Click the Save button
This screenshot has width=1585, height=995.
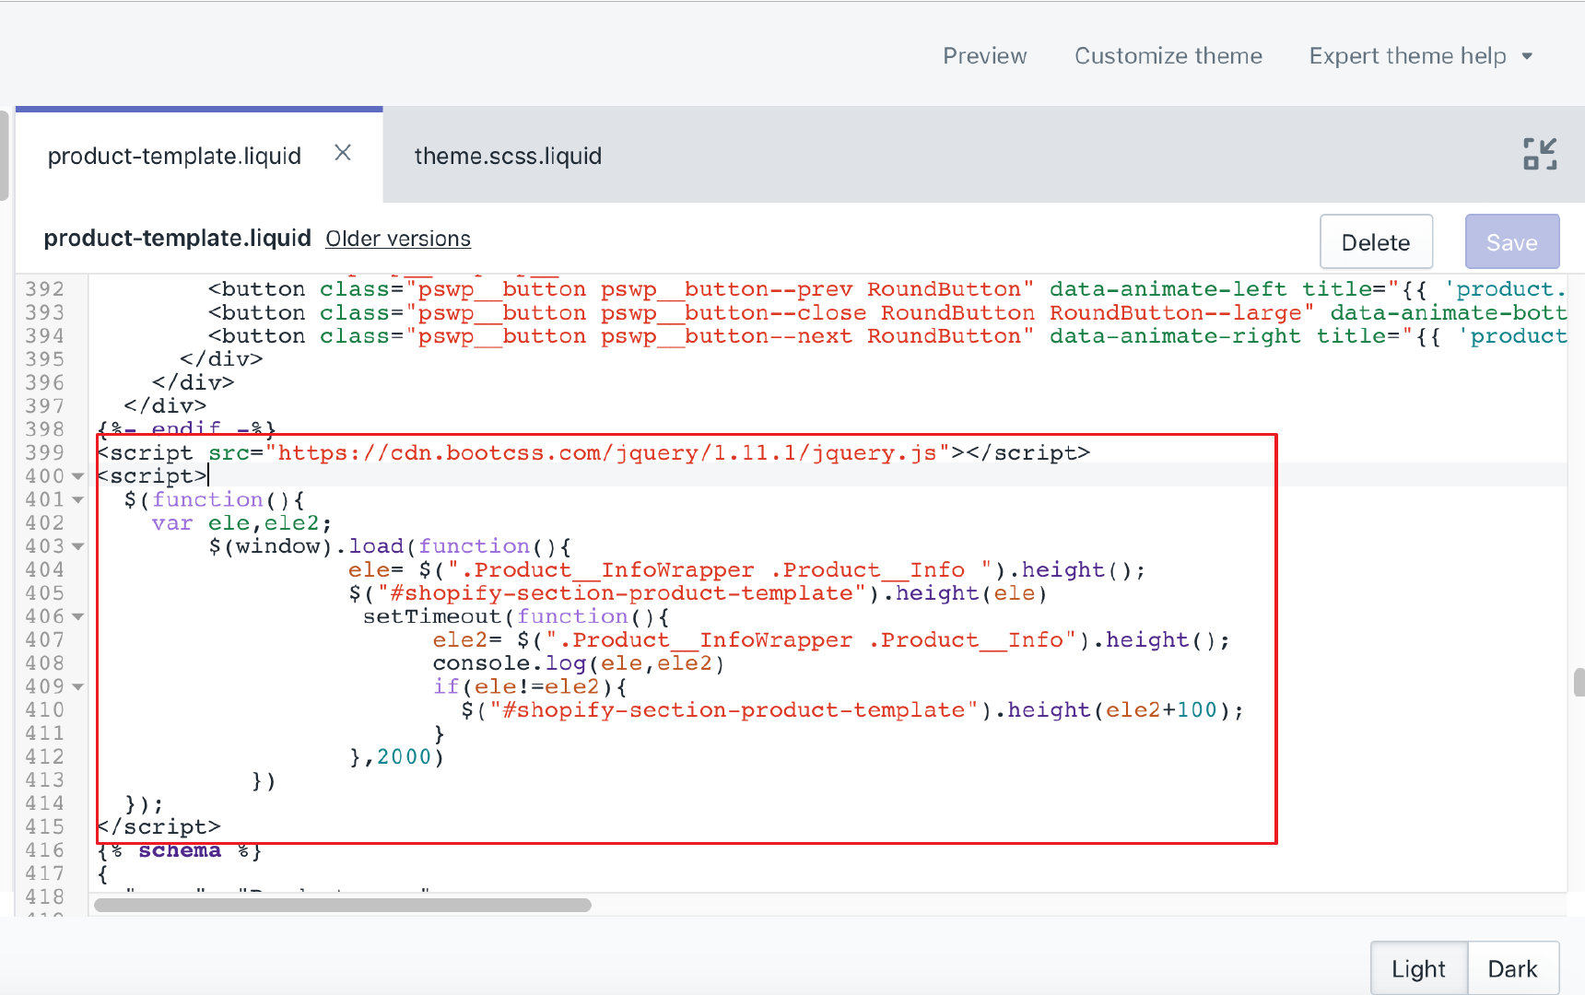pyautogui.click(x=1512, y=242)
